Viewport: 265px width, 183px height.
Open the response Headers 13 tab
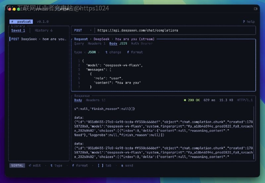coord(95,100)
